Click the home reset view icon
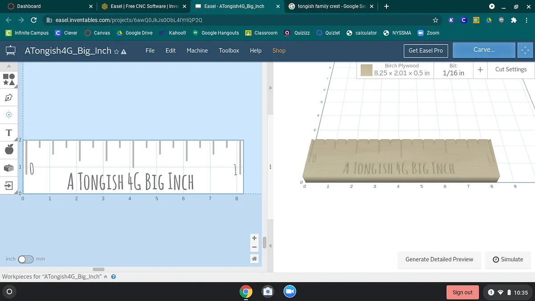Image resolution: width=535 pixels, height=301 pixels. pos(254,259)
